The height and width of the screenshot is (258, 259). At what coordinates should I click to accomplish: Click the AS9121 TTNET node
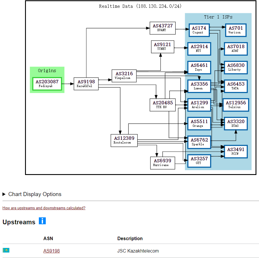(x=163, y=47)
